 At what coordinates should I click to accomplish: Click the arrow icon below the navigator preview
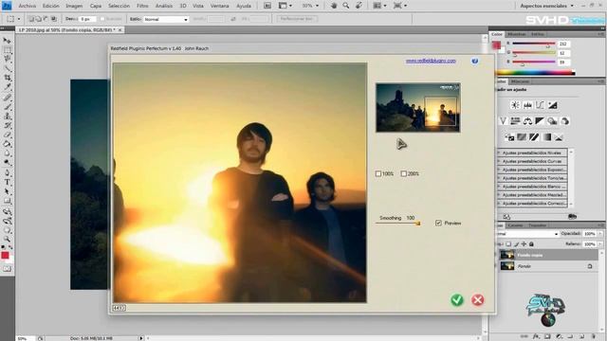pyautogui.click(x=401, y=144)
